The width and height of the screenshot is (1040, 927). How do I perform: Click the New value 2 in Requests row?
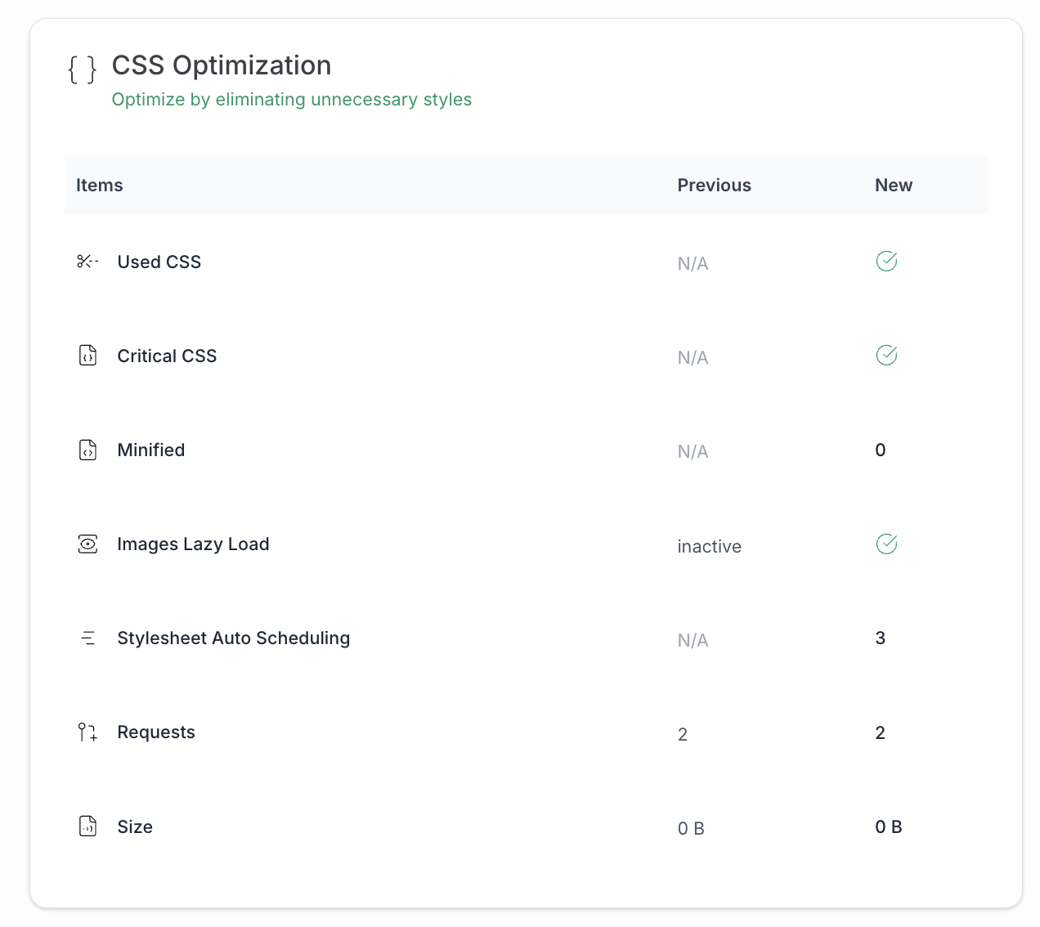click(x=881, y=732)
